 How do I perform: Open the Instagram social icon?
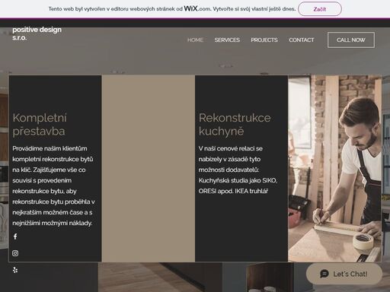point(15,253)
